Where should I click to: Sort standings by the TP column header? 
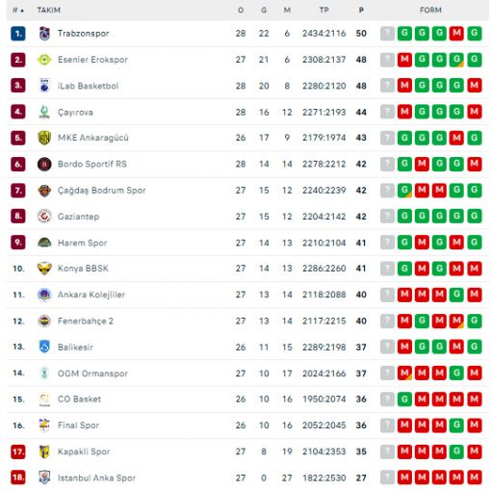tap(324, 11)
